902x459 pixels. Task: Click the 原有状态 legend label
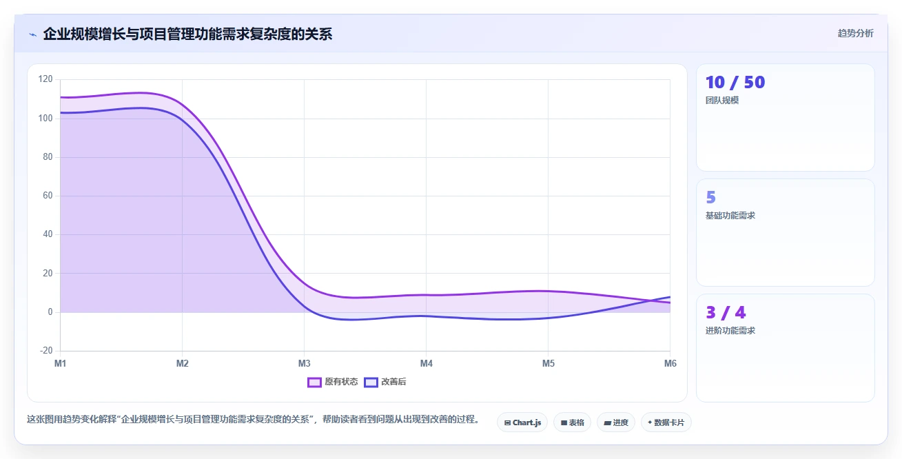pos(341,382)
